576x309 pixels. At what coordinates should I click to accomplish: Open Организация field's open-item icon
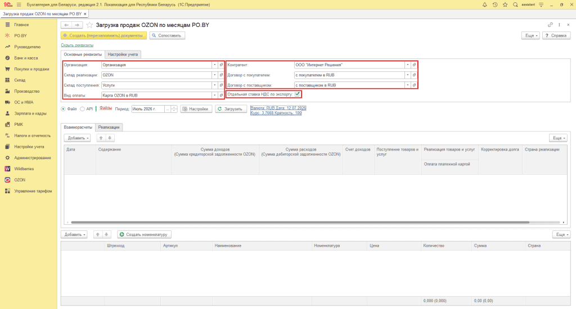coord(221,65)
